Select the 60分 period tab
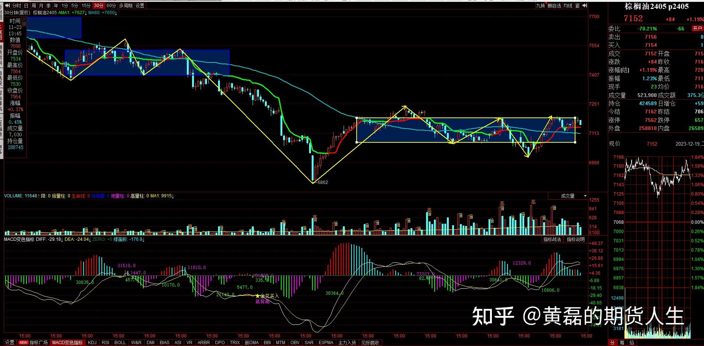This screenshot has height=346, width=704. [111, 6]
